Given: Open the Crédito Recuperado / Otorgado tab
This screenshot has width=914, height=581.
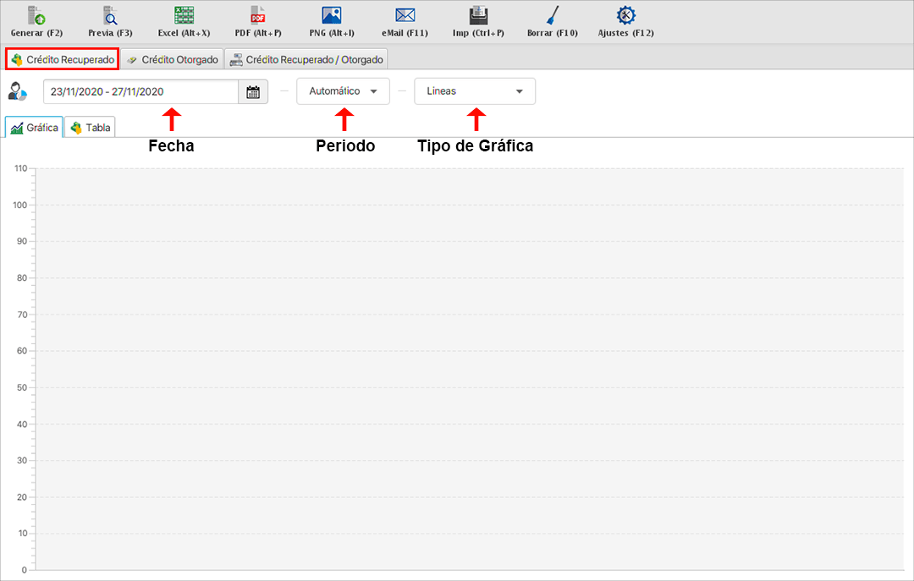Looking at the screenshot, I should click(x=306, y=60).
